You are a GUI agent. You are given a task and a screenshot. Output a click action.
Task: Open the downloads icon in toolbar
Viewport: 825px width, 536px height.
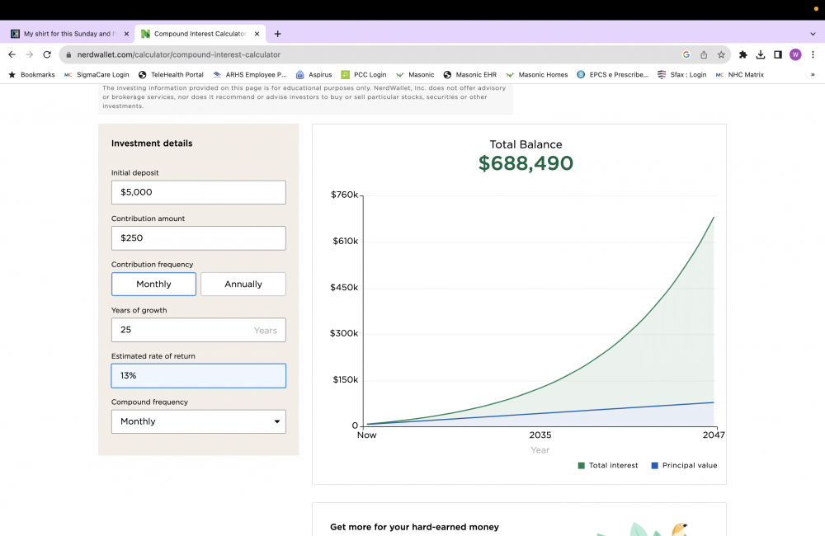(760, 54)
